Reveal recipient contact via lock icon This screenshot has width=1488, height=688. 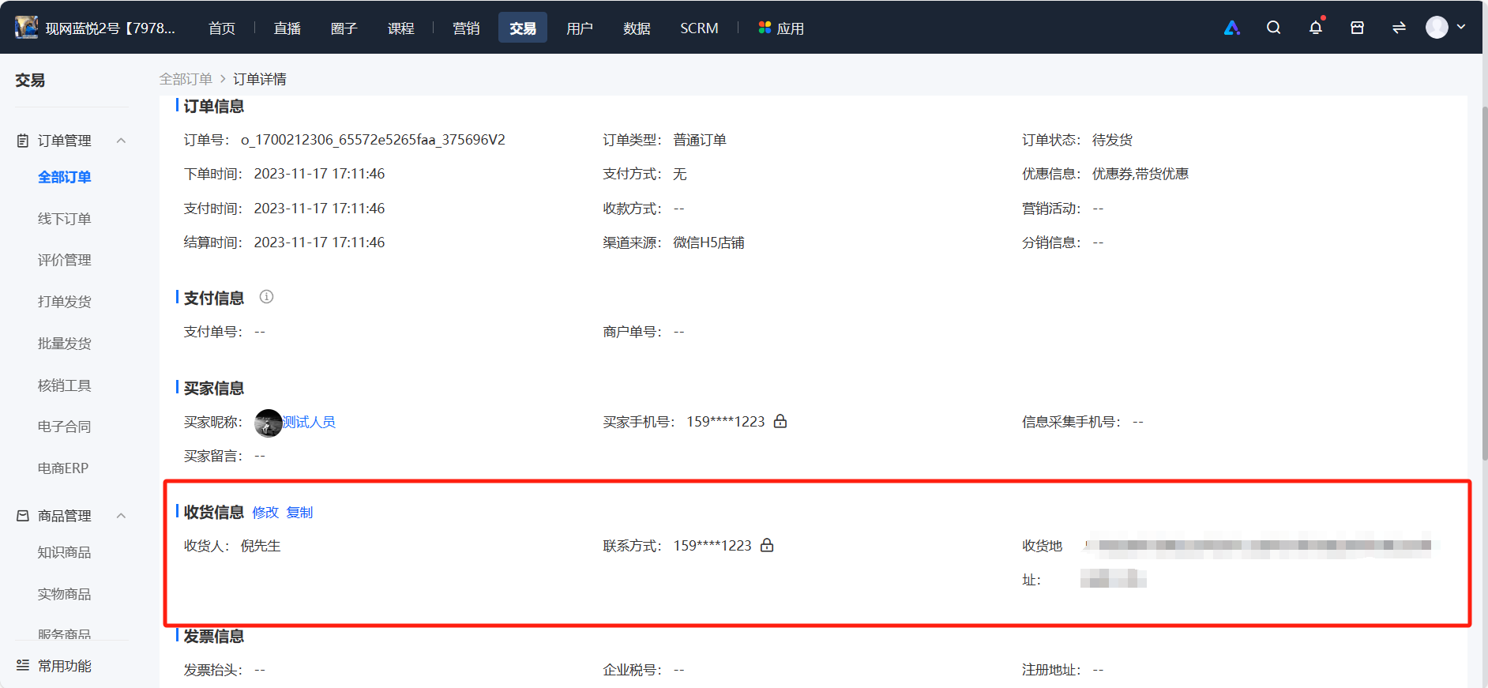pyautogui.click(x=767, y=545)
